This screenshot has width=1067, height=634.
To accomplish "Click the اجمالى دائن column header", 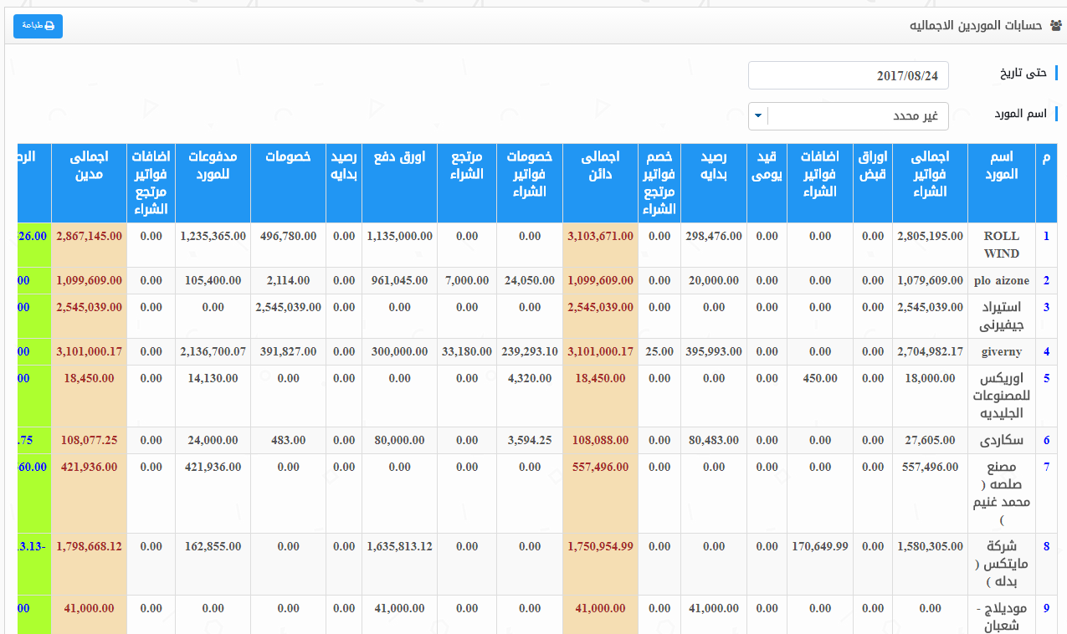I will 599,166.
